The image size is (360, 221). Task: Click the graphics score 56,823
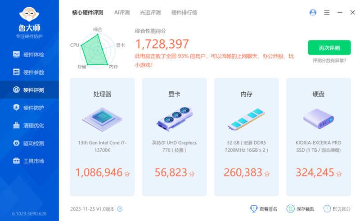point(171,172)
